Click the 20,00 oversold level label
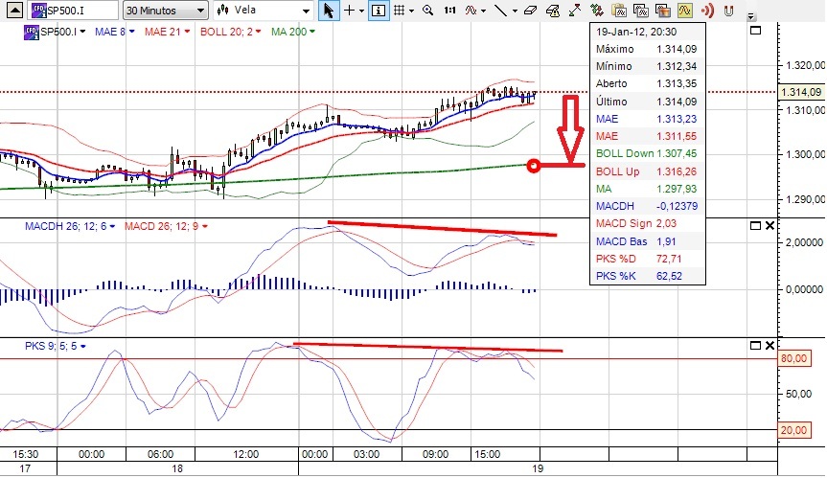The height and width of the screenshot is (478, 827). click(793, 430)
